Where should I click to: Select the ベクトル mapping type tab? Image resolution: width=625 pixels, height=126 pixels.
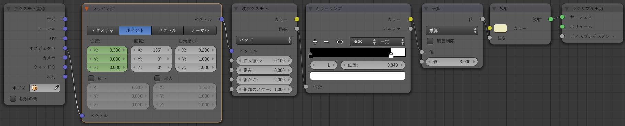point(168,30)
